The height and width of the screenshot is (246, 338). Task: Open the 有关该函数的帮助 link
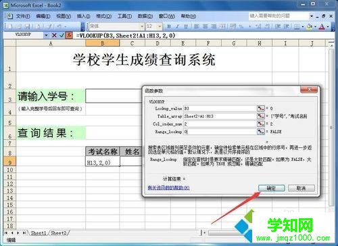click(x=168, y=187)
